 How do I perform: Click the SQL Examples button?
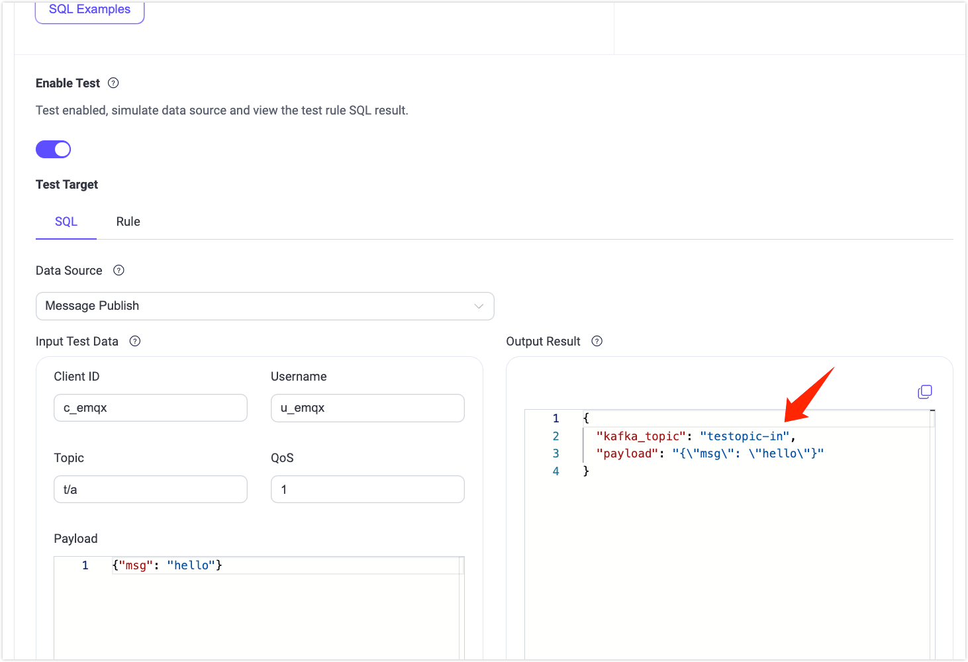click(89, 9)
